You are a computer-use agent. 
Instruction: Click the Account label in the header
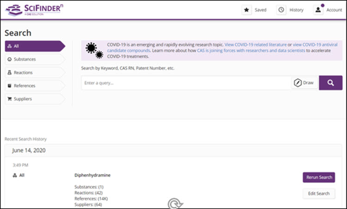coord(334,10)
